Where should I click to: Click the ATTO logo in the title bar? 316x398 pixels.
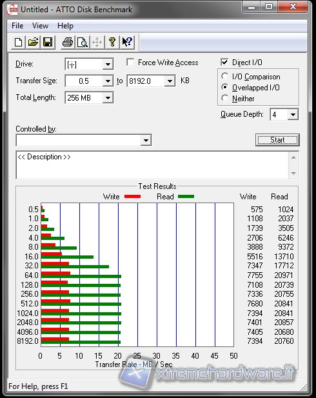click(x=12, y=10)
